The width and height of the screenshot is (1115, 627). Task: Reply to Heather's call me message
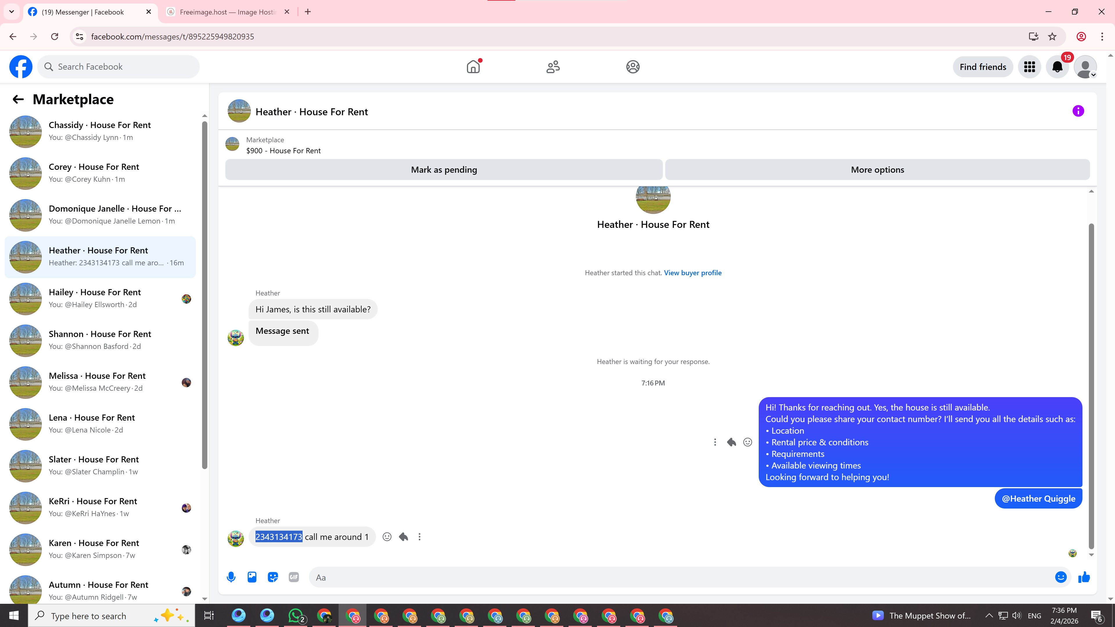pyautogui.click(x=403, y=536)
